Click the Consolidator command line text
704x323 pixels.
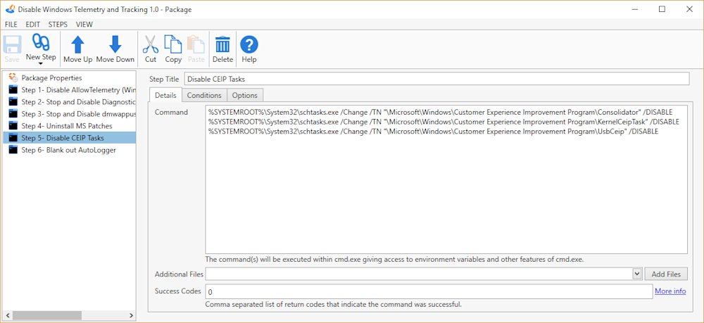[440, 112]
